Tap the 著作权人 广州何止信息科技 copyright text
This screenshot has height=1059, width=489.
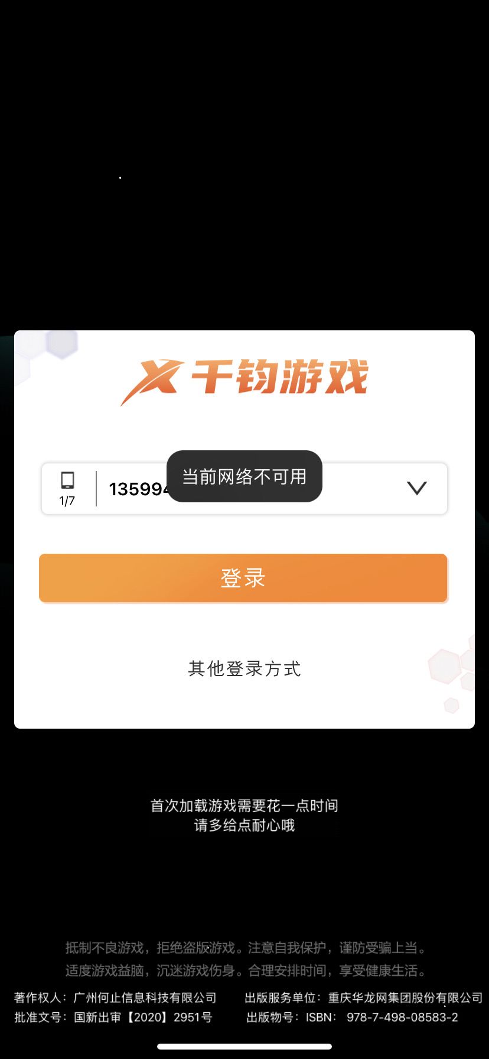click(x=115, y=998)
